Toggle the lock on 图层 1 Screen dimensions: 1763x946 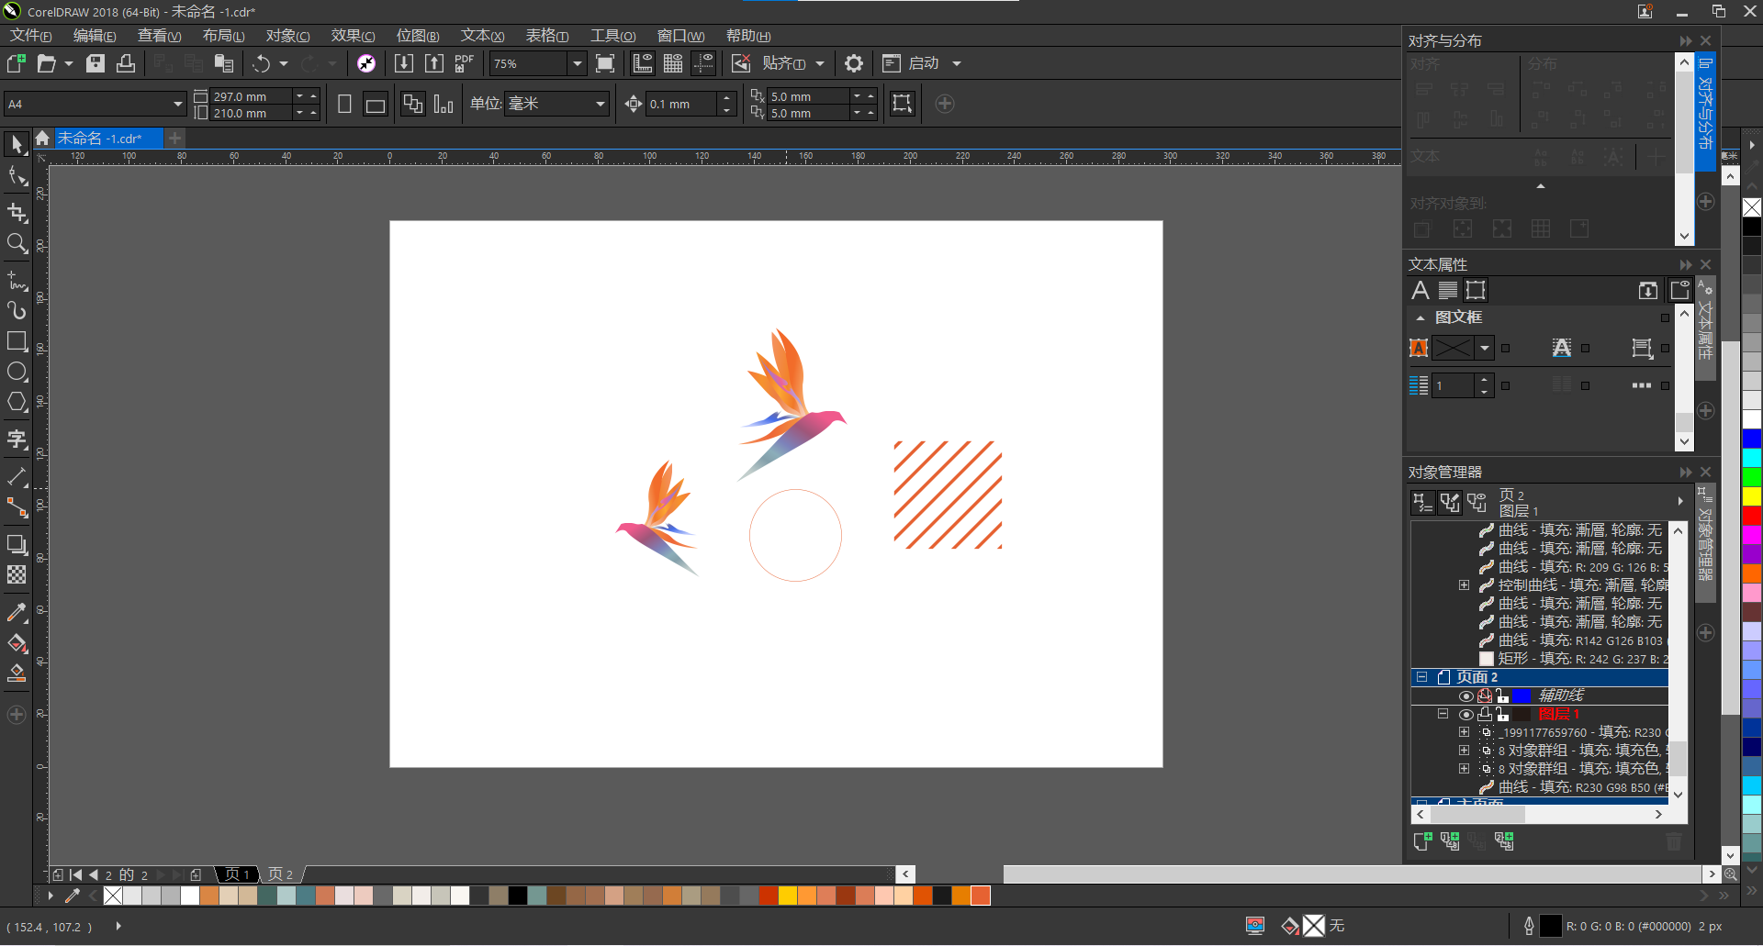[x=1502, y=715]
